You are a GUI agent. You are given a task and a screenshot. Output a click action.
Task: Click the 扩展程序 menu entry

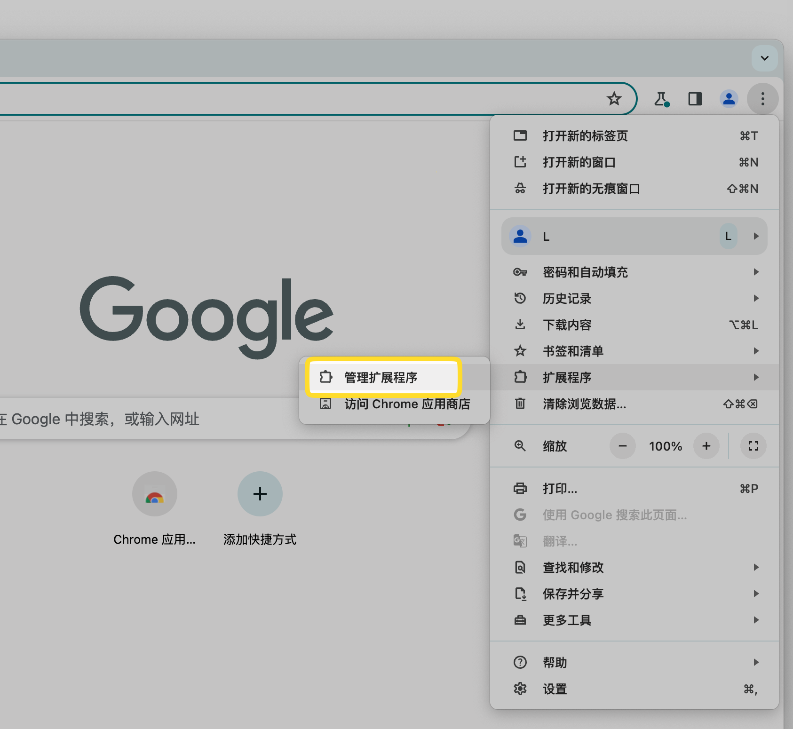coord(634,377)
